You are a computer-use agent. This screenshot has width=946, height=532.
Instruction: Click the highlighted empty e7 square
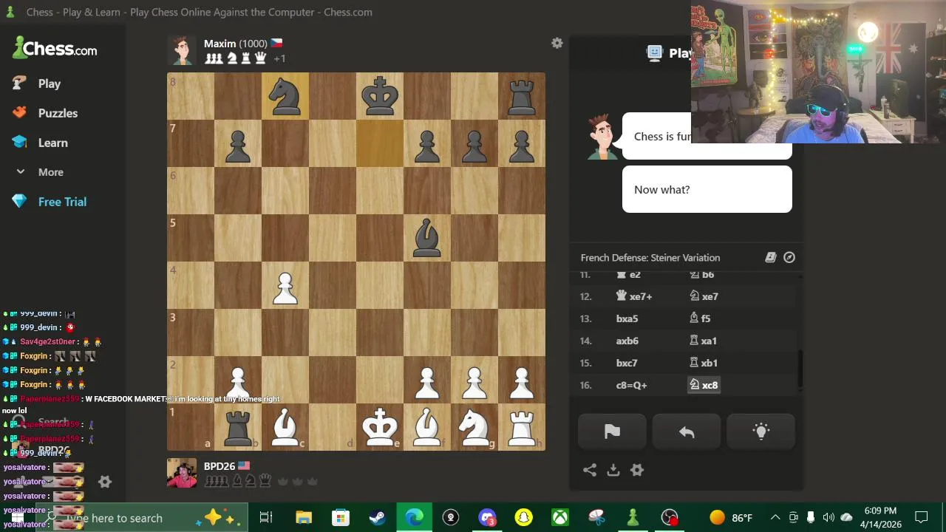click(x=380, y=143)
